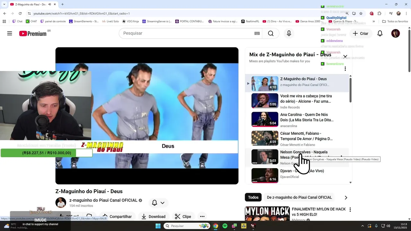This screenshot has width=411, height=231.
Task: Click the magnifier search button
Action: [271, 33]
